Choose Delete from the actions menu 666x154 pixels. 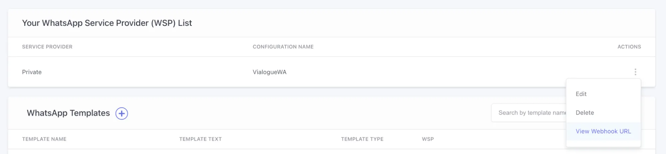[x=585, y=113]
